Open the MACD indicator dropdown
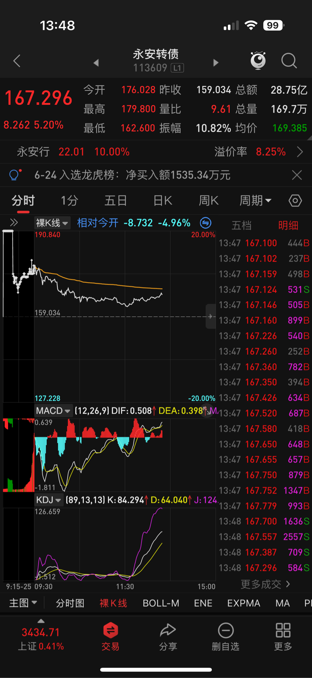This screenshot has height=678, width=312. (x=53, y=410)
